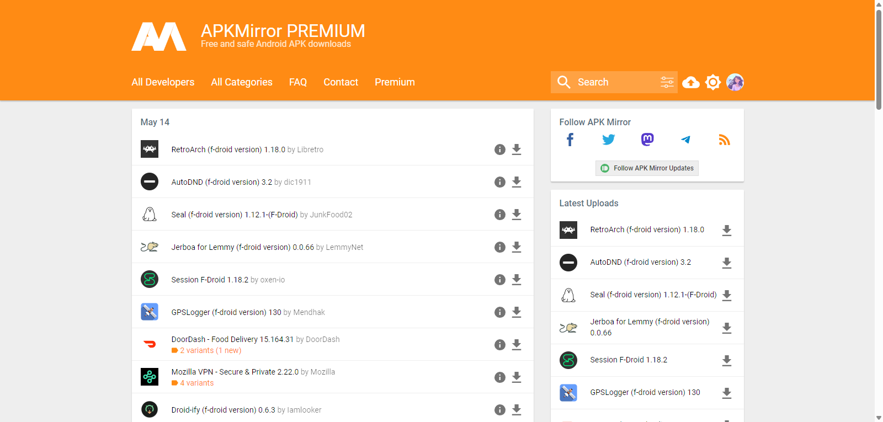Open APK Mirror's Twitter page
The height and width of the screenshot is (422, 883).
click(x=609, y=140)
